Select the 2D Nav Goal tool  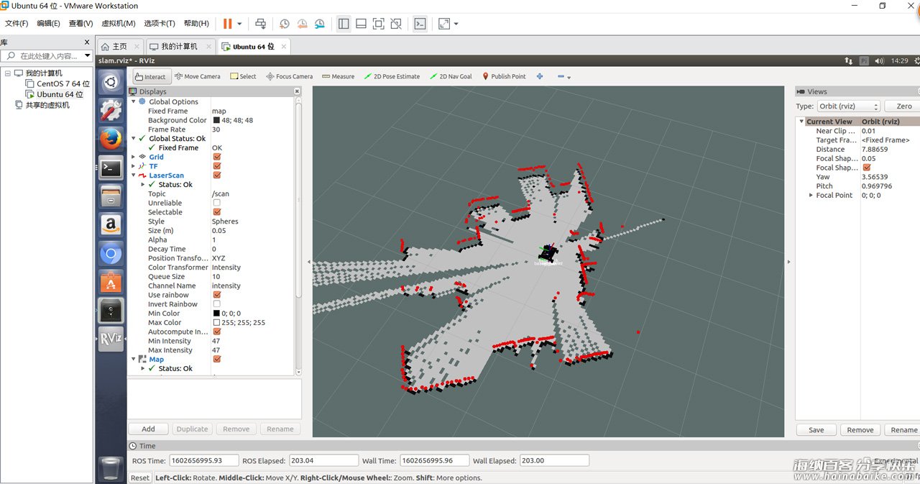[x=451, y=76]
